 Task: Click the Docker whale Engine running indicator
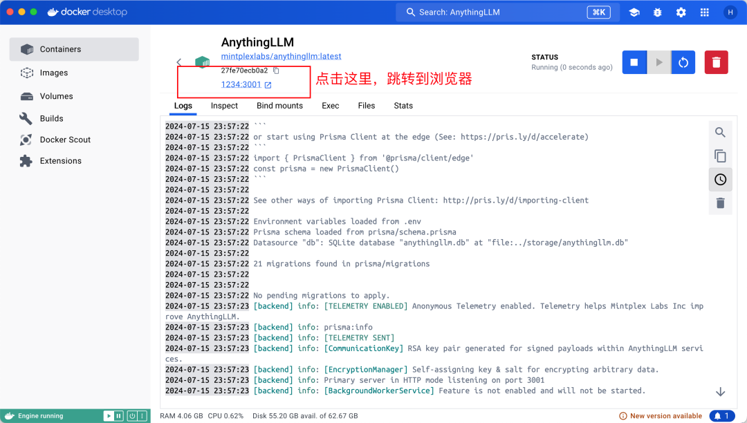click(x=35, y=416)
